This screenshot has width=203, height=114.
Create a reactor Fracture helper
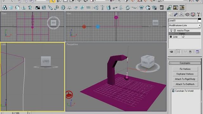click(x=82, y=8)
